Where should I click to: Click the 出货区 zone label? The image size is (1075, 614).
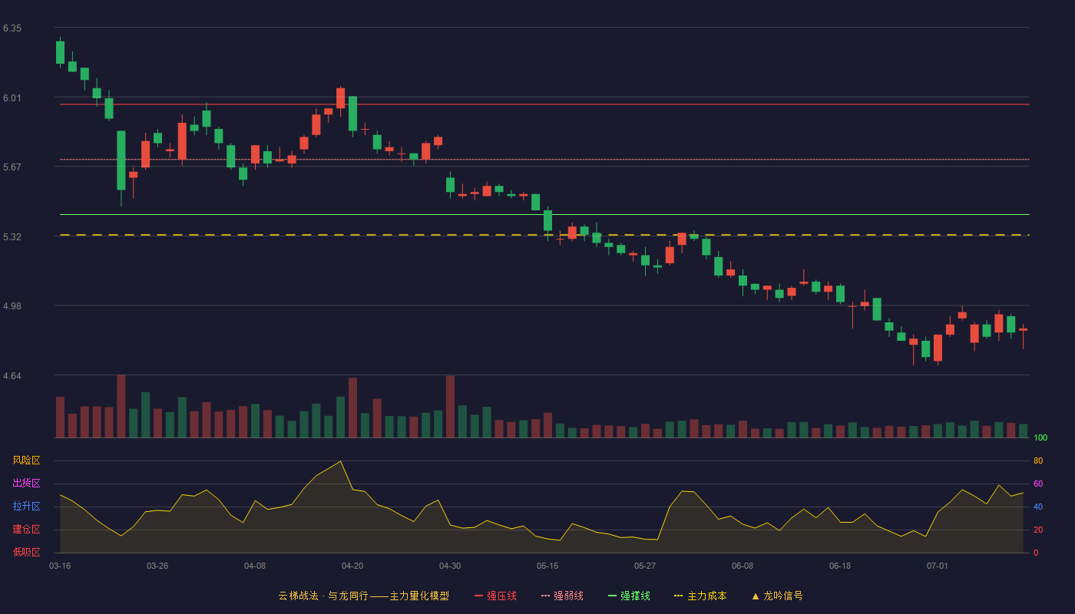(x=26, y=484)
